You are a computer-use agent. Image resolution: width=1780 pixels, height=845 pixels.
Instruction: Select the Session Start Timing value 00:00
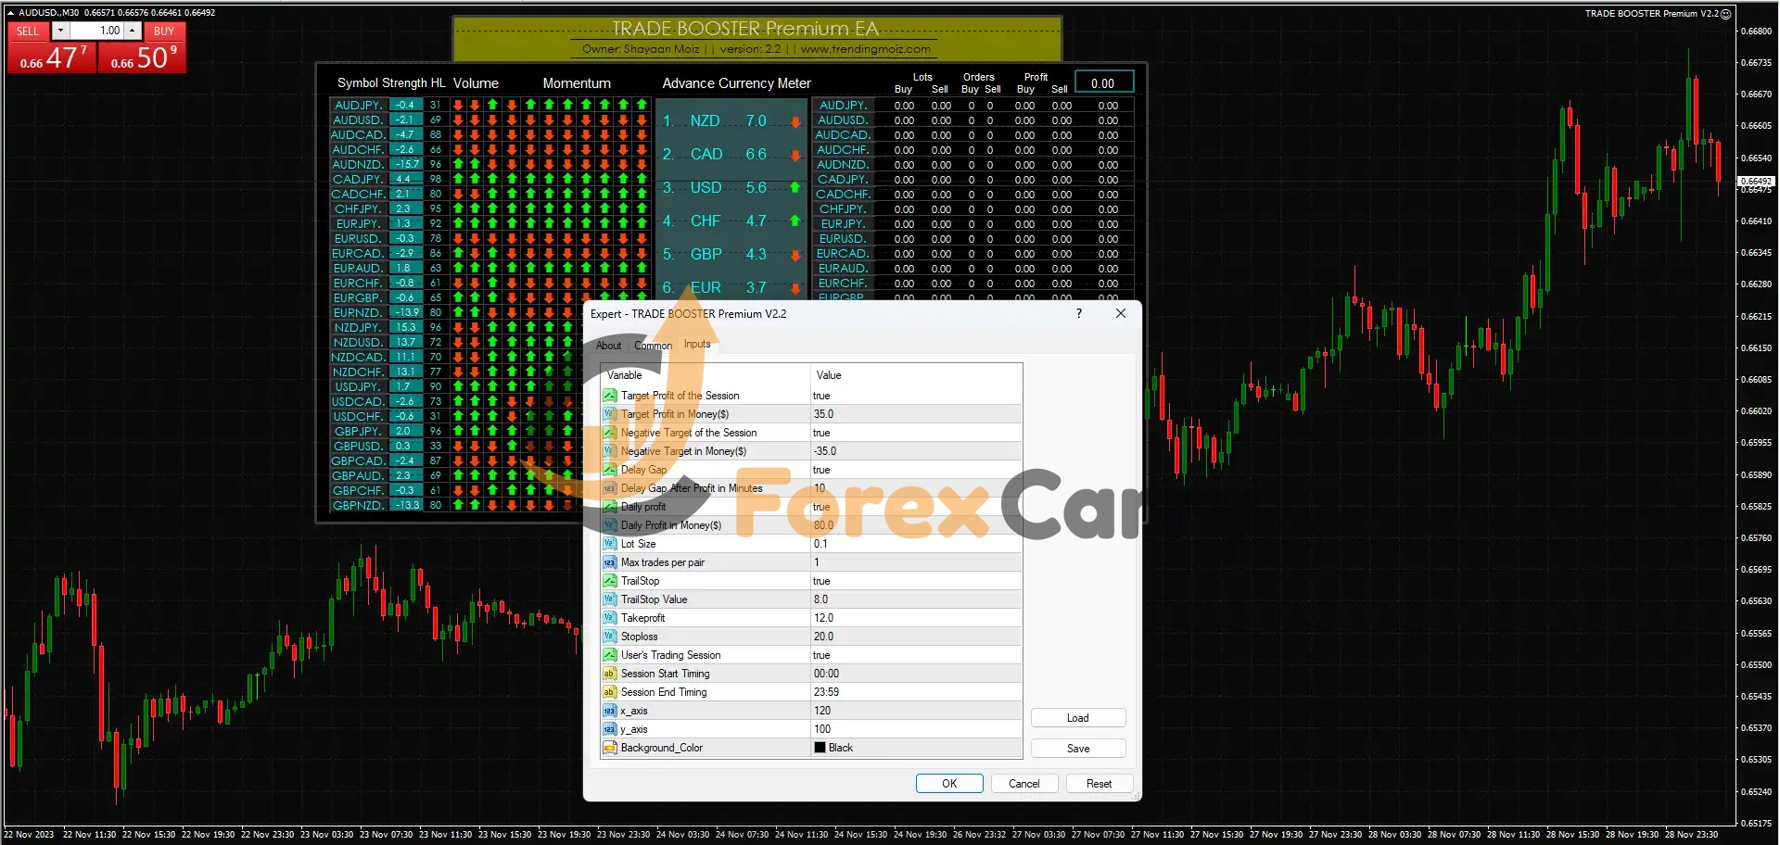916,674
